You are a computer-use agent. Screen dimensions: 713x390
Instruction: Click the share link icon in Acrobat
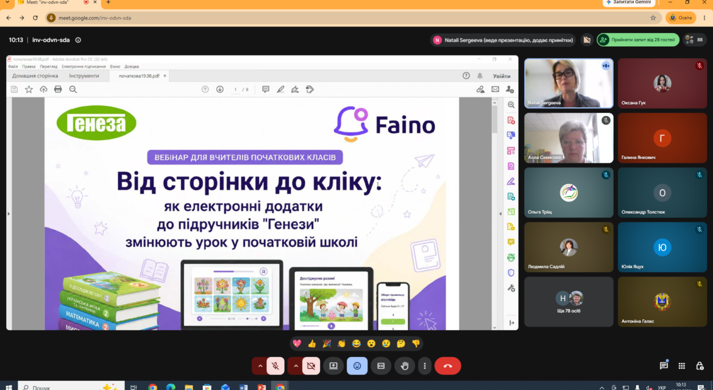coord(480,90)
